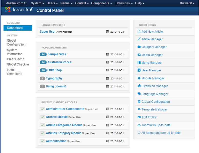Click the 5 hits badge for Using Joomla!
The width and height of the screenshot is (199, 153).
click(x=42, y=86)
